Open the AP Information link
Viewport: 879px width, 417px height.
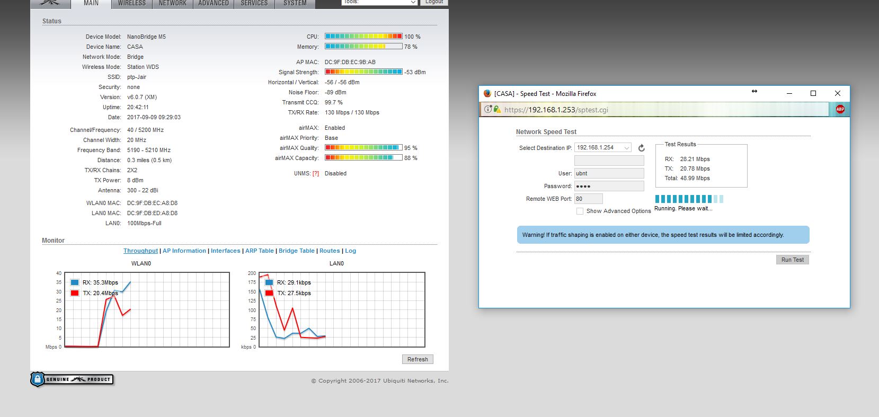184,251
